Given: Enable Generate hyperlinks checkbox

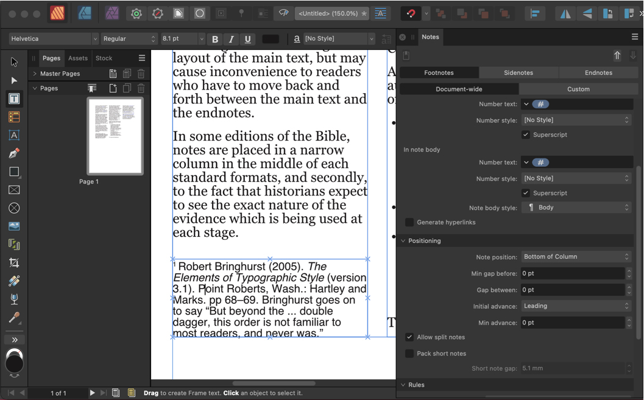Looking at the screenshot, I should (409, 222).
